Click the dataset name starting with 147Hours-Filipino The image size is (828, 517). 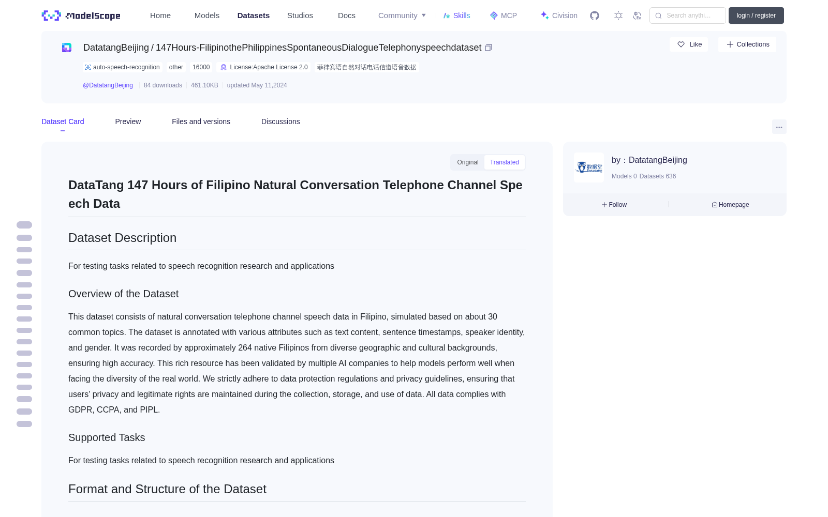[x=319, y=48]
